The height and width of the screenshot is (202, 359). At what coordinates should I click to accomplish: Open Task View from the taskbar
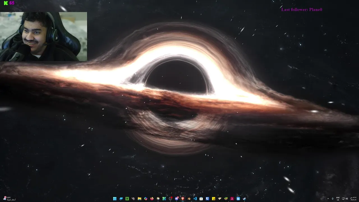coord(121,199)
